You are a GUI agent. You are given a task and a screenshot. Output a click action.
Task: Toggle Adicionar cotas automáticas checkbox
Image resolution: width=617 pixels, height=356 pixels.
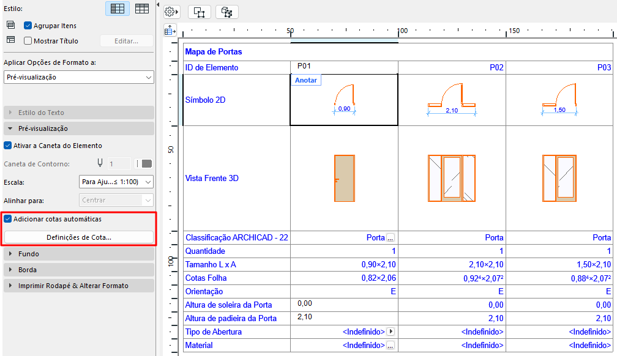pyautogui.click(x=8, y=219)
